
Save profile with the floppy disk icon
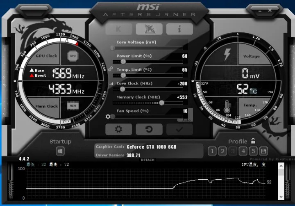click(263, 151)
